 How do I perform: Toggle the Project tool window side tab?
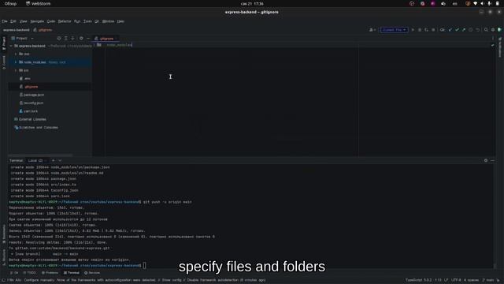click(x=4, y=43)
